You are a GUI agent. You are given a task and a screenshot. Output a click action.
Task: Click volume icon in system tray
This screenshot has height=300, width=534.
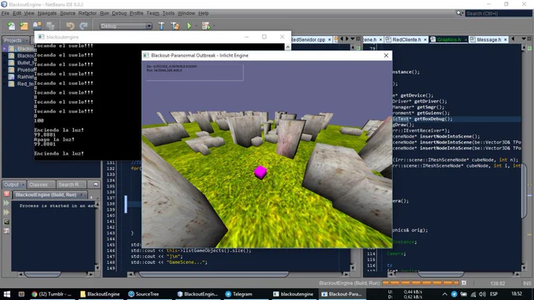click(x=482, y=294)
